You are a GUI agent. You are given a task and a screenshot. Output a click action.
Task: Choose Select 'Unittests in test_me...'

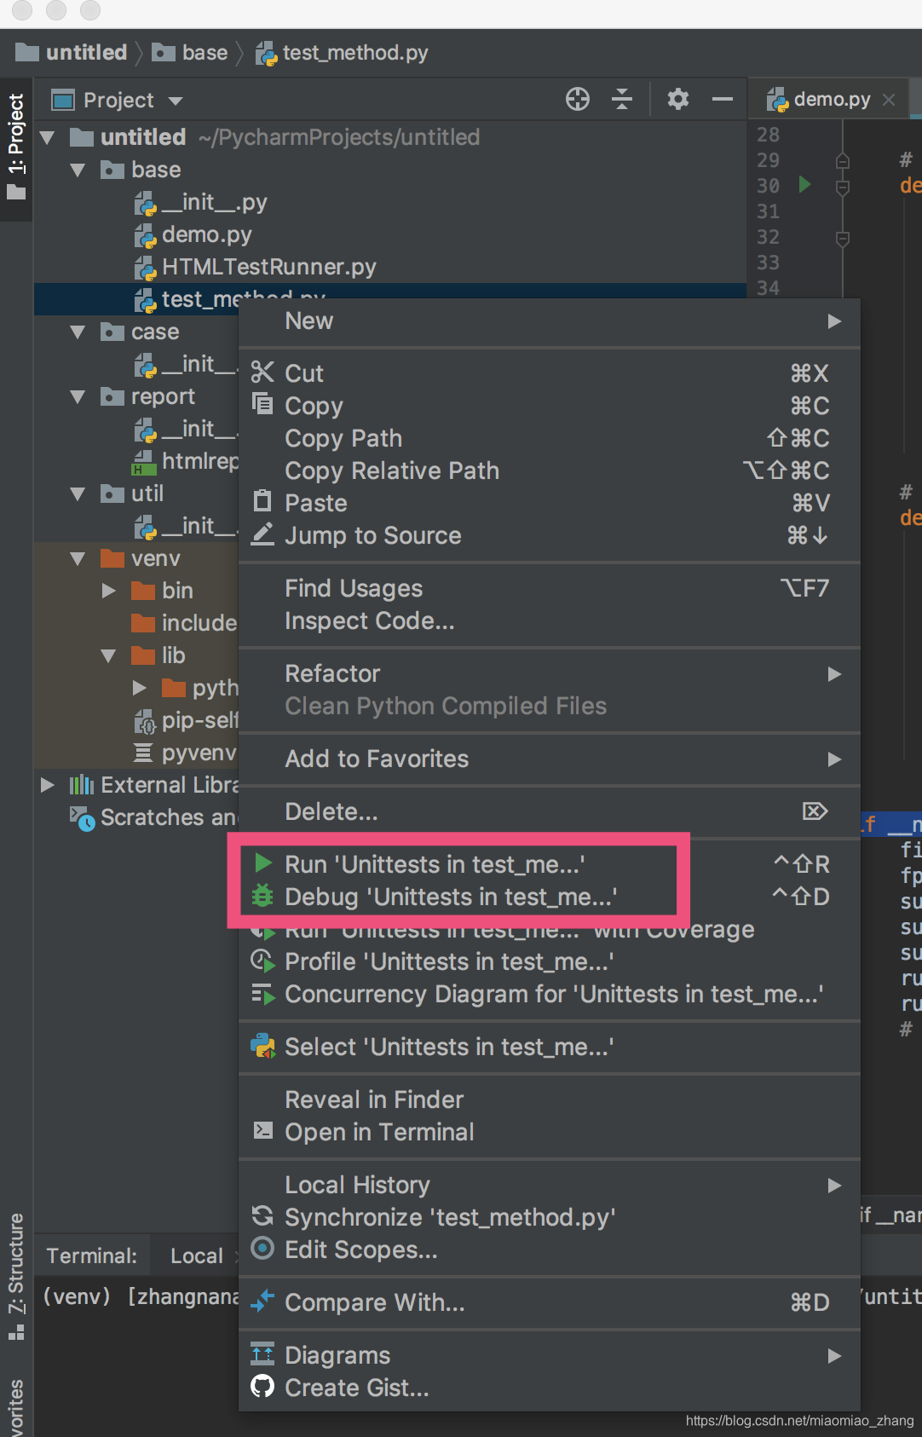tap(550, 1047)
